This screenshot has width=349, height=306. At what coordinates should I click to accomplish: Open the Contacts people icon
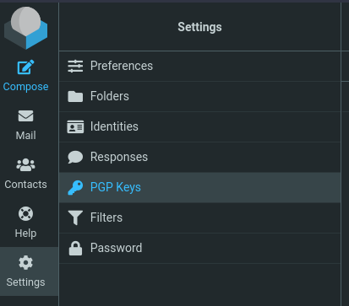point(25,165)
